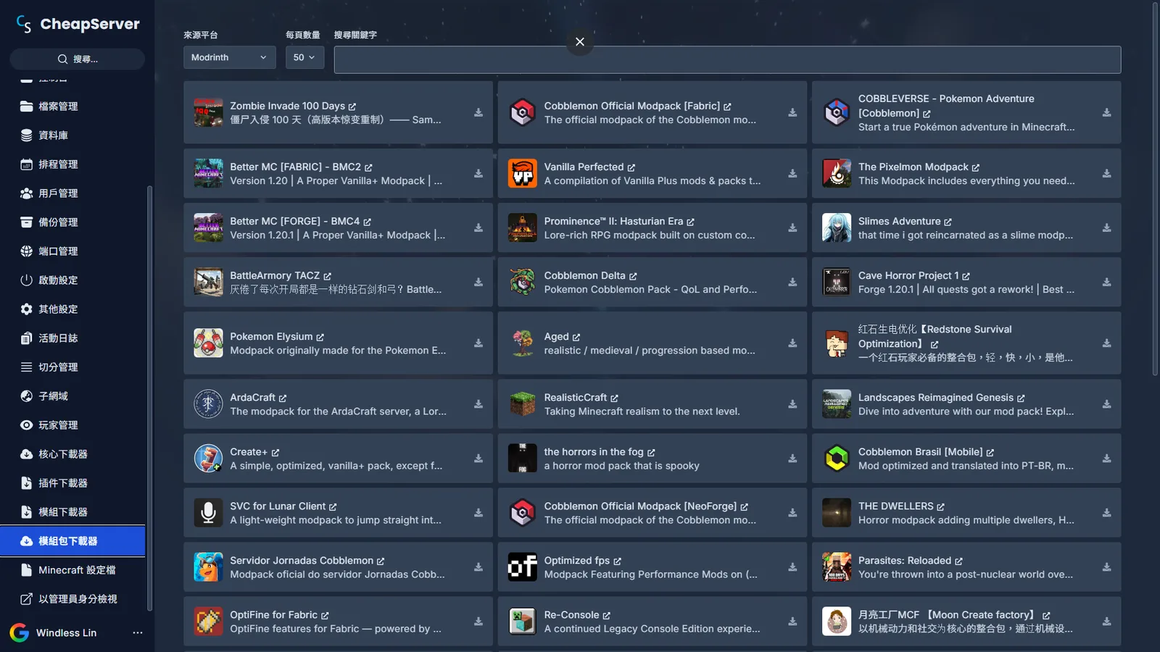Download the Re-Console modpack
This screenshot has width=1160, height=652.
792,622
